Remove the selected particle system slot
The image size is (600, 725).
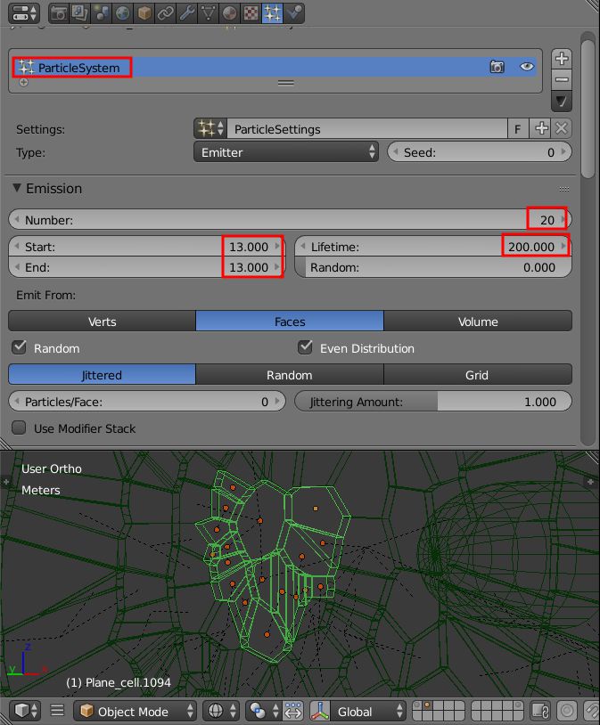(562, 79)
